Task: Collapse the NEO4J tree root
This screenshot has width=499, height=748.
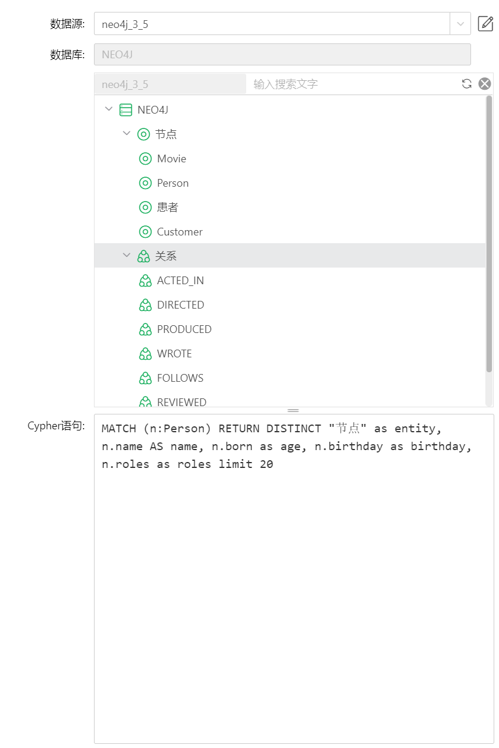Action: pyautogui.click(x=108, y=109)
